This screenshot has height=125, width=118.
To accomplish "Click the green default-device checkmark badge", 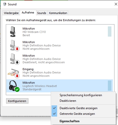I will coord(17,89).
